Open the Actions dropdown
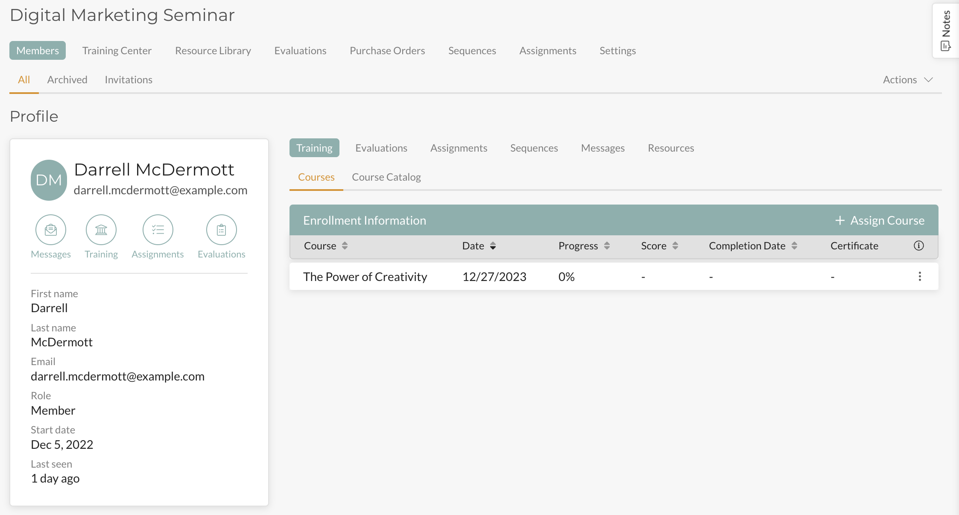This screenshot has width=959, height=515. (907, 79)
